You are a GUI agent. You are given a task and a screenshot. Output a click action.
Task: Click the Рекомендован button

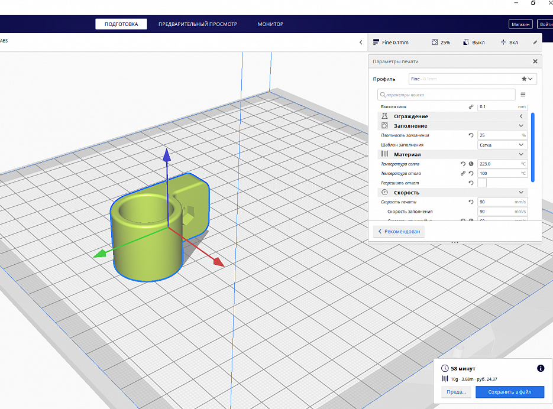[399, 231]
